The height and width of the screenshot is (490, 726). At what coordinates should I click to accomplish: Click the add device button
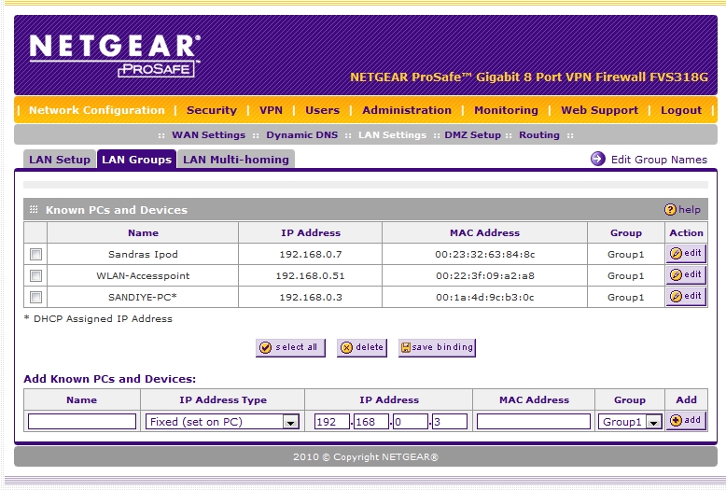click(x=686, y=421)
